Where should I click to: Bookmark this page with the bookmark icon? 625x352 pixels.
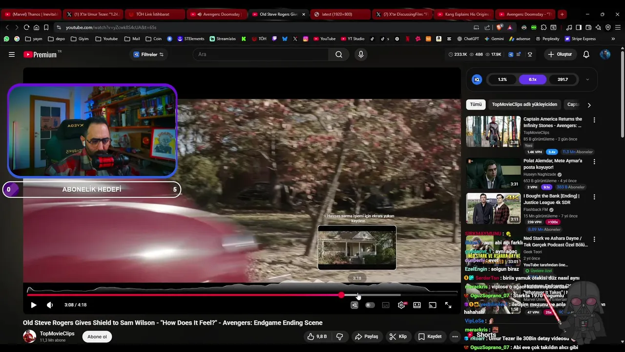pos(46,27)
